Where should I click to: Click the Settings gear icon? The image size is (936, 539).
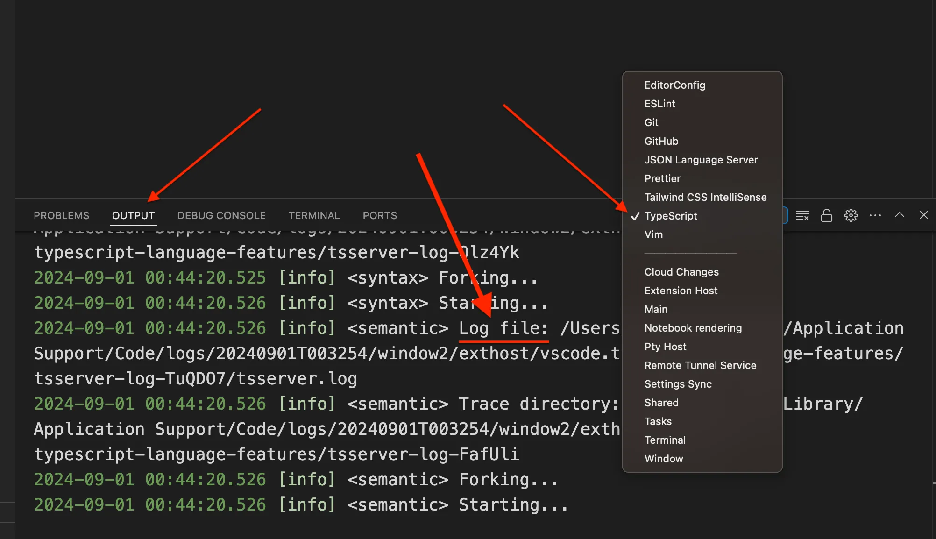pyautogui.click(x=850, y=215)
